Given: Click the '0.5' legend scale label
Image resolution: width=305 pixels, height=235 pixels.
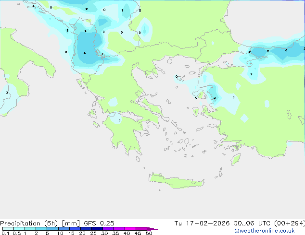Looking at the screenshot, I should click(16, 233).
